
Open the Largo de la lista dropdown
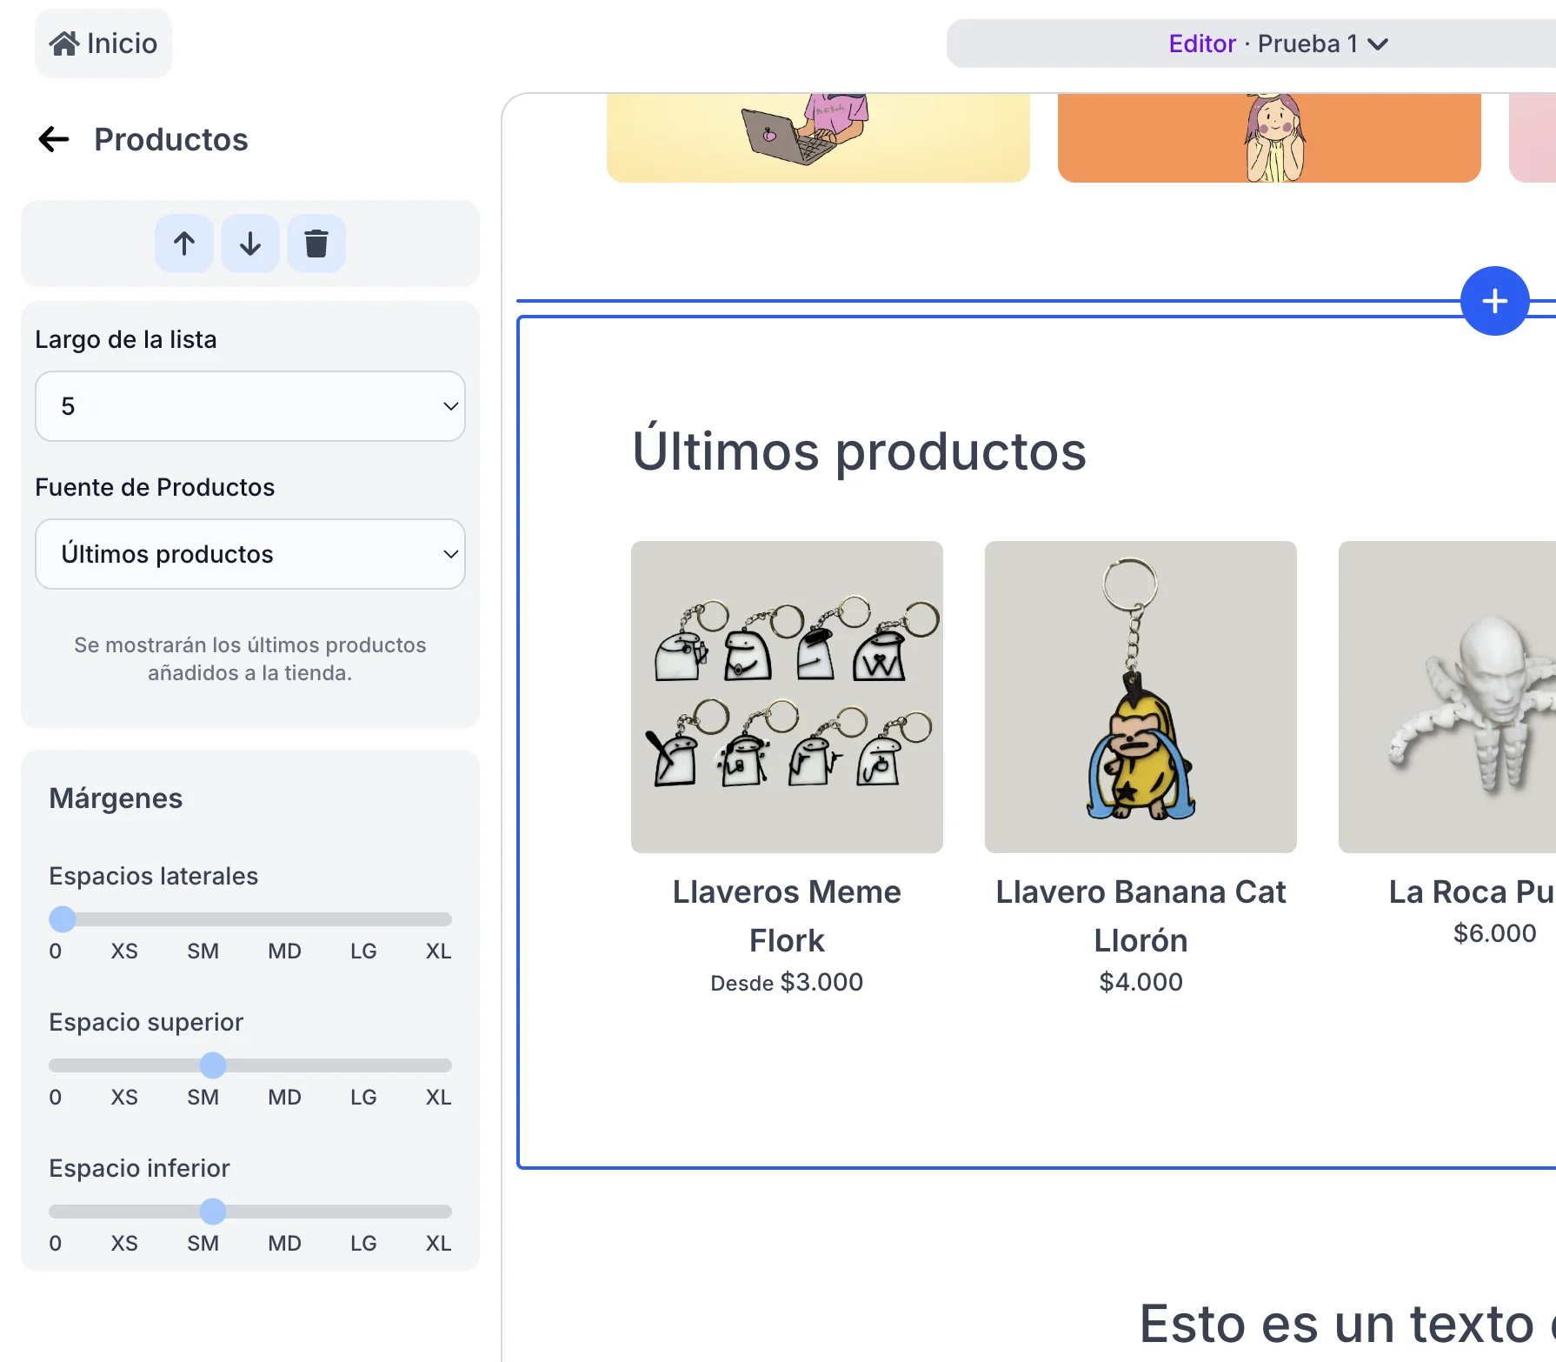pos(250,406)
